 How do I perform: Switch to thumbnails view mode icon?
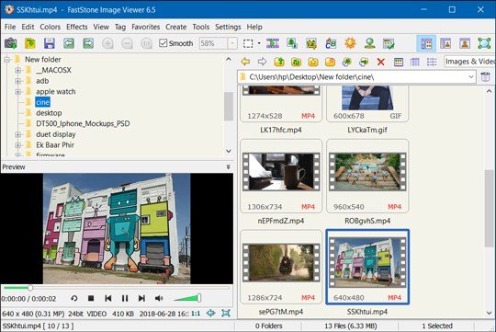click(399, 62)
